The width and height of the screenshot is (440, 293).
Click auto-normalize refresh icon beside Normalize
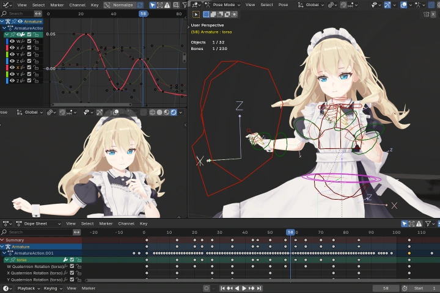tap(140, 5)
